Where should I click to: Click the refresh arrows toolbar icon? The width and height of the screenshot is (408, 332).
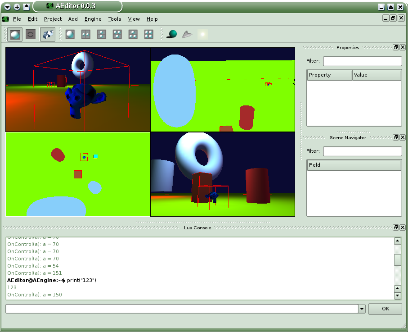(x=31, y=34)
